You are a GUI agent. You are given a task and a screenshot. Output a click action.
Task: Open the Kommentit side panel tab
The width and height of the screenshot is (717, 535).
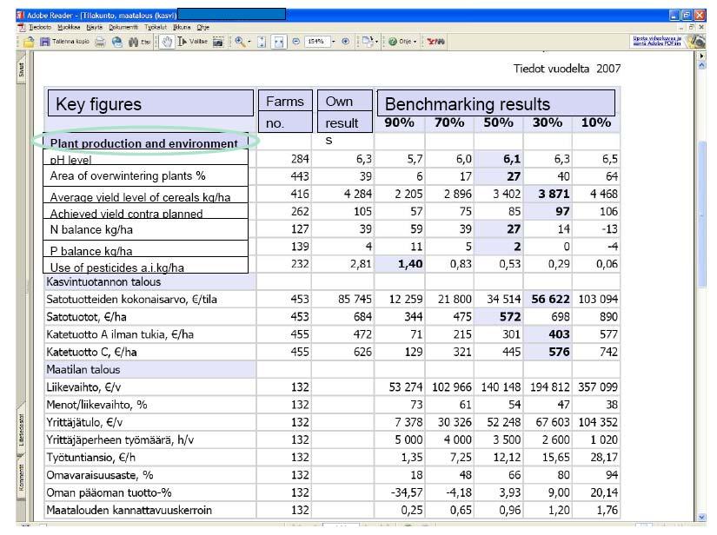click(21, 478)
